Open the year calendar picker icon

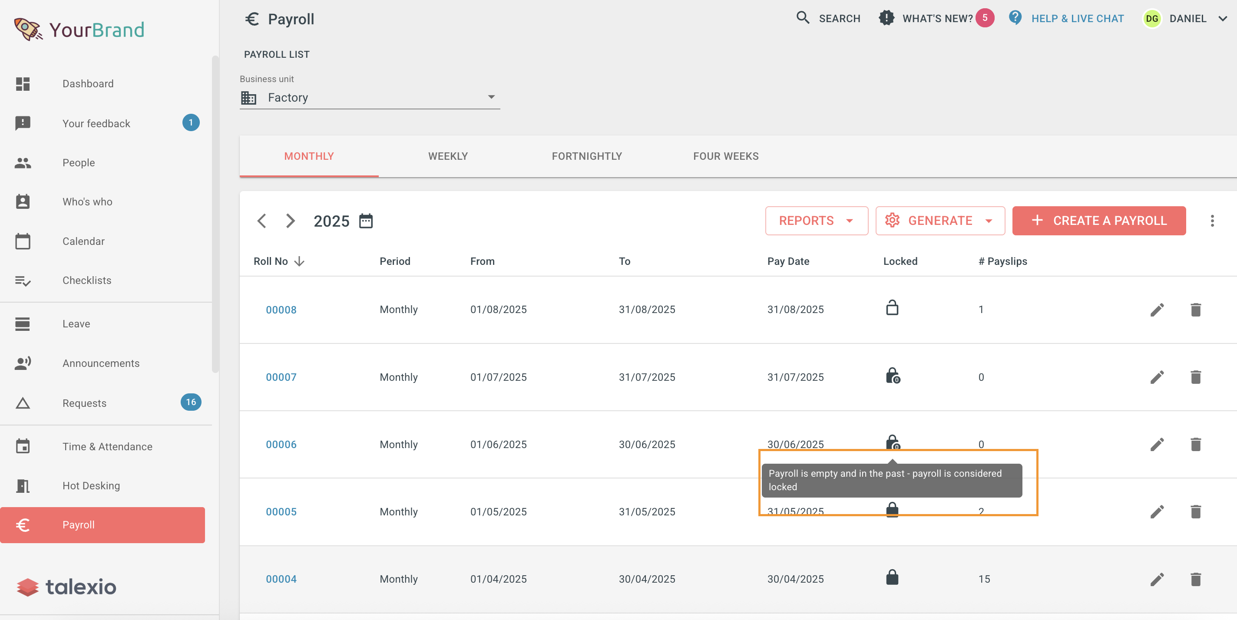pyautogui.click(x=366, y=221)
